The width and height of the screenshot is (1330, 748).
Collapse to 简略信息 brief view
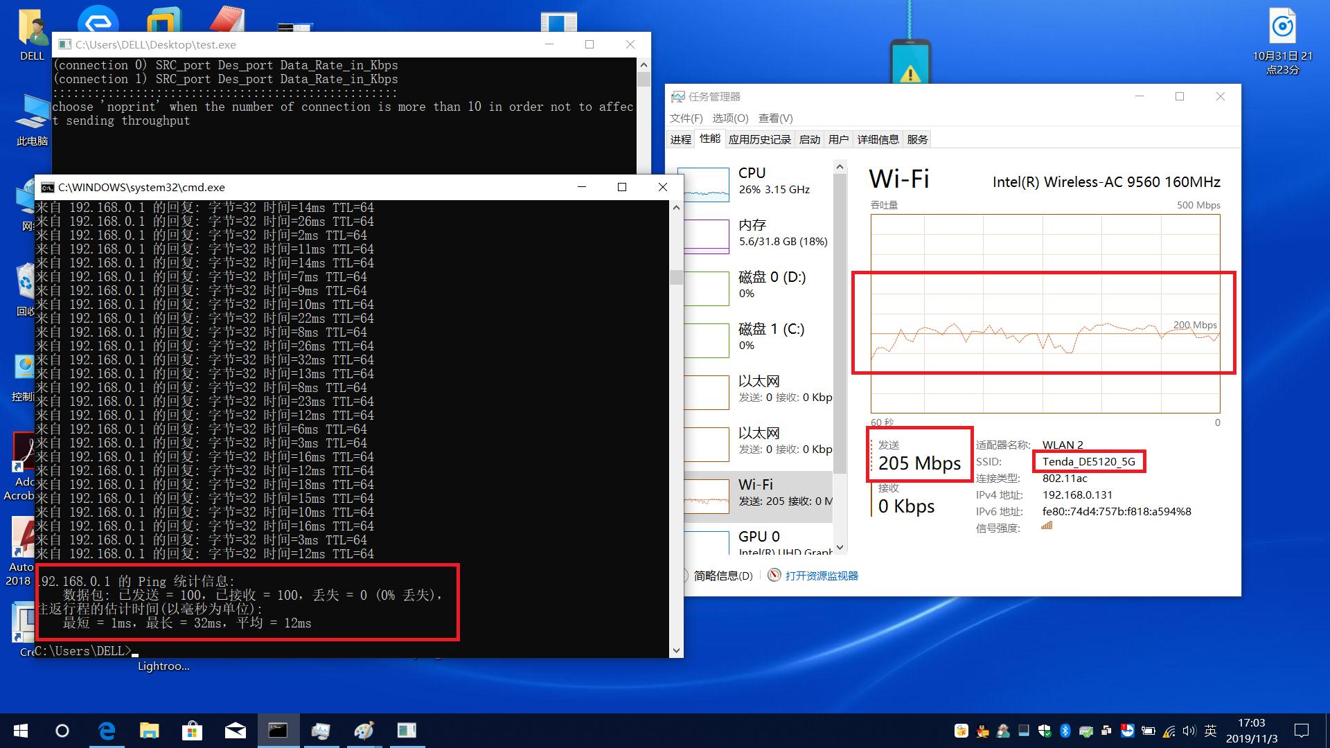tap(722, 576)
